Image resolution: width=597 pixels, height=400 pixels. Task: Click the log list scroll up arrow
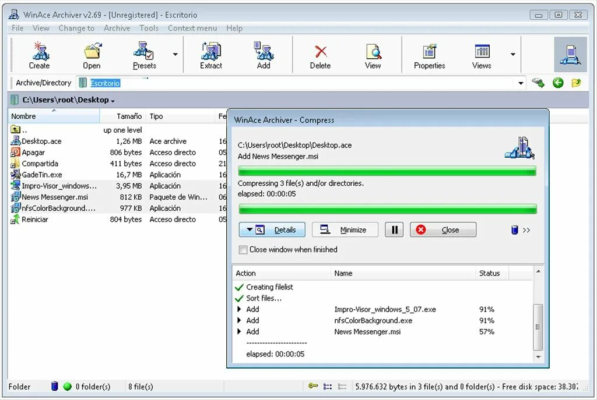click(538, 271)
